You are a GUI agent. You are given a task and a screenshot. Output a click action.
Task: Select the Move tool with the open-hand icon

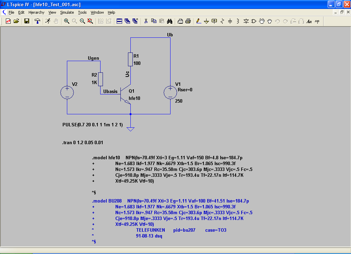pyautogui.click(x=262, y=21)
